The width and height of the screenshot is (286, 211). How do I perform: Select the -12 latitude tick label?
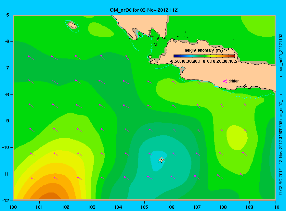click(6, 200)
